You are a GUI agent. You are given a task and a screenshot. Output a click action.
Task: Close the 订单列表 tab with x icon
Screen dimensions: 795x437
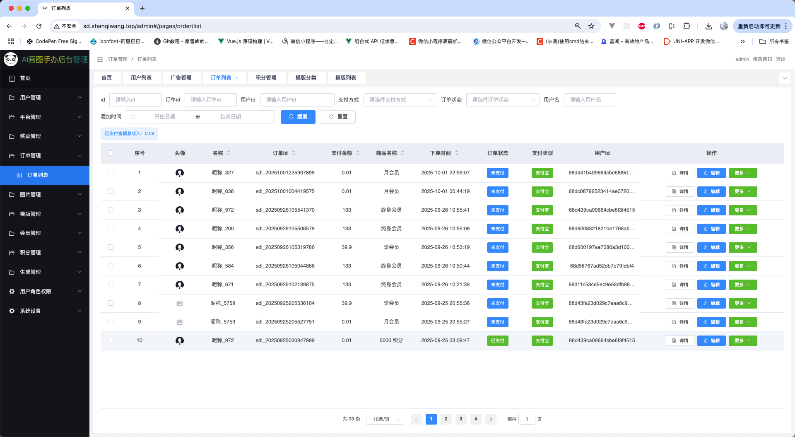tap(237, 78)
